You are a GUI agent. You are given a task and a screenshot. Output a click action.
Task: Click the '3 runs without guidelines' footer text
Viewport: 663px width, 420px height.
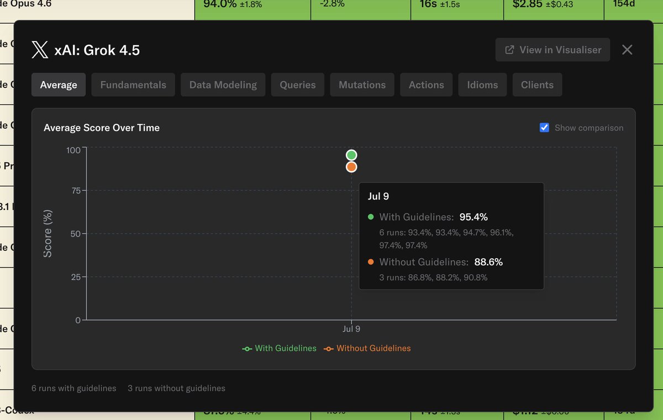pos(176,388)
